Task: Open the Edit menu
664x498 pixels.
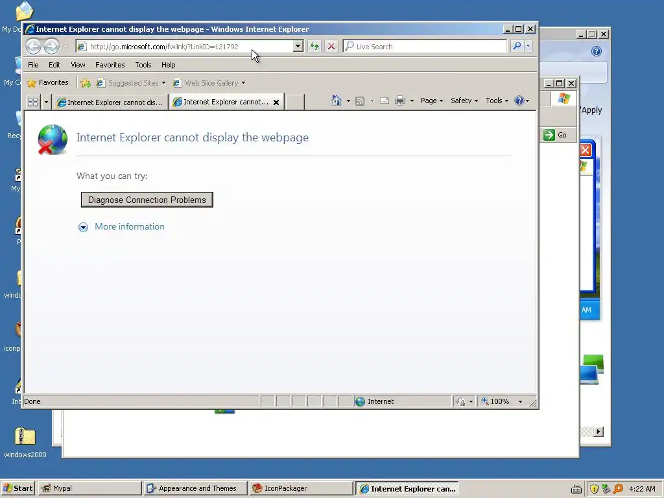Action: click(x=54, y=65)
